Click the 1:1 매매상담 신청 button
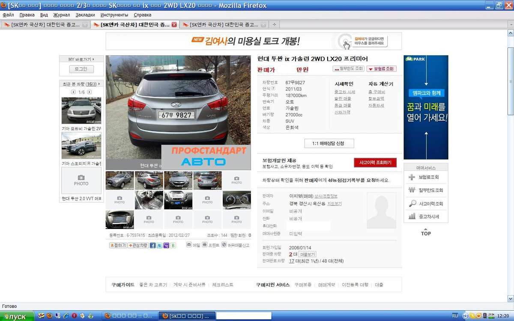Screen dimensions: 514x321 tap(329, 143)
